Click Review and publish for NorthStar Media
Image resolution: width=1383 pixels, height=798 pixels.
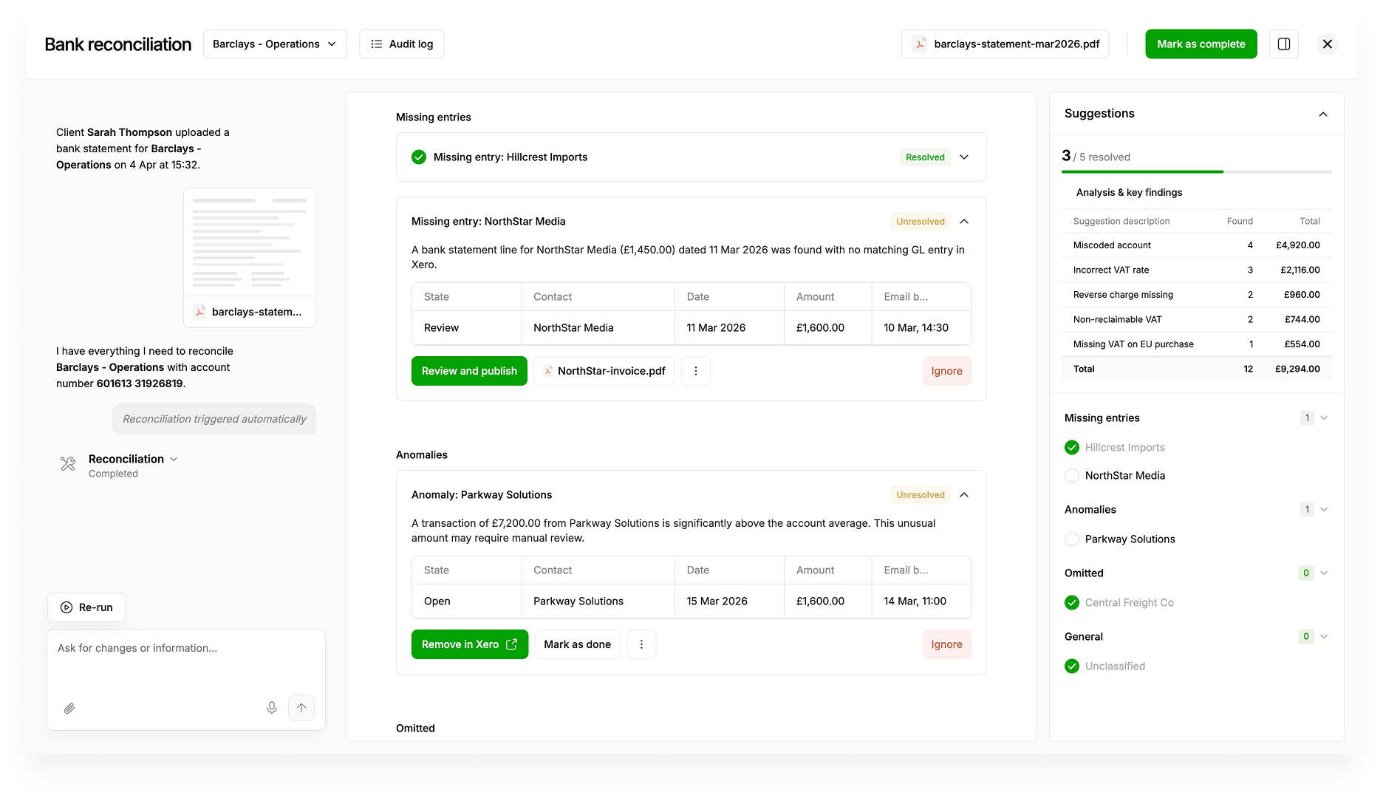[469, 371]
